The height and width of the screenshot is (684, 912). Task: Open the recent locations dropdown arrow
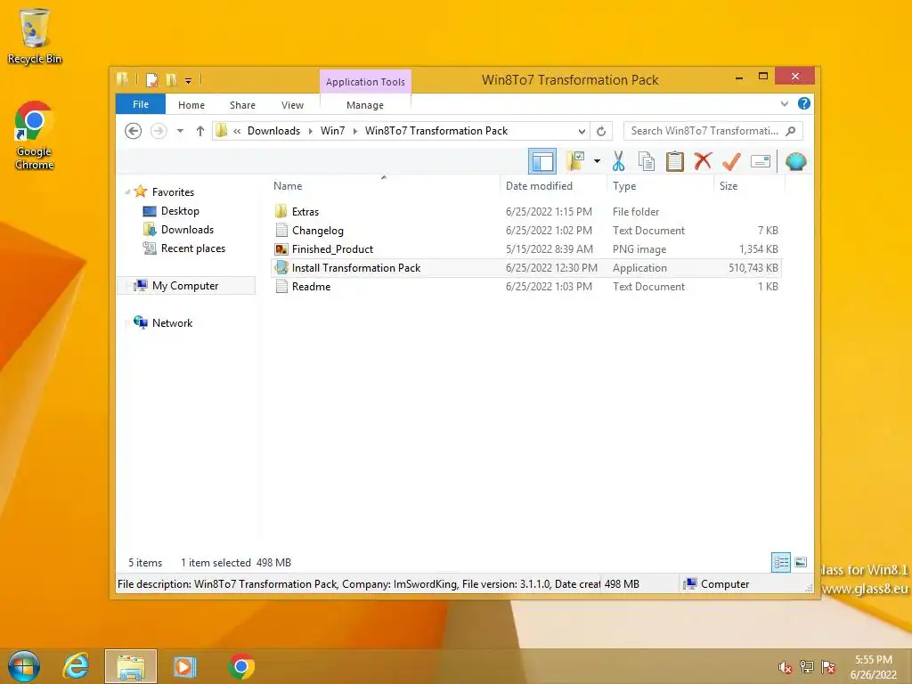click(180, 131)
